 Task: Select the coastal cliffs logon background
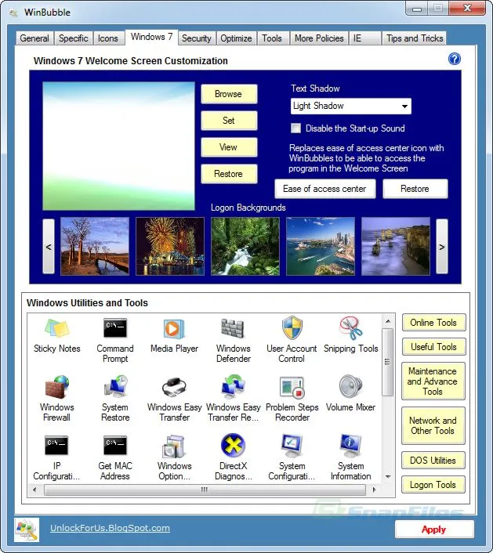click(x=396, y=246)
